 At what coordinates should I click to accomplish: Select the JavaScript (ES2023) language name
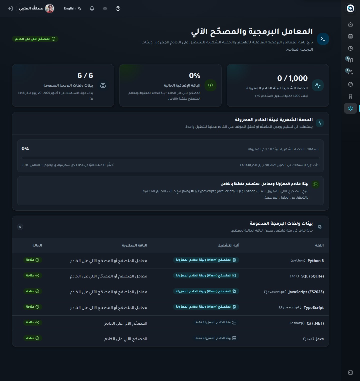306,292
